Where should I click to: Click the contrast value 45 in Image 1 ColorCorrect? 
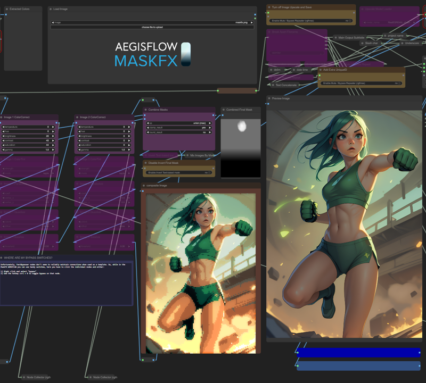[x=47, y=140]
